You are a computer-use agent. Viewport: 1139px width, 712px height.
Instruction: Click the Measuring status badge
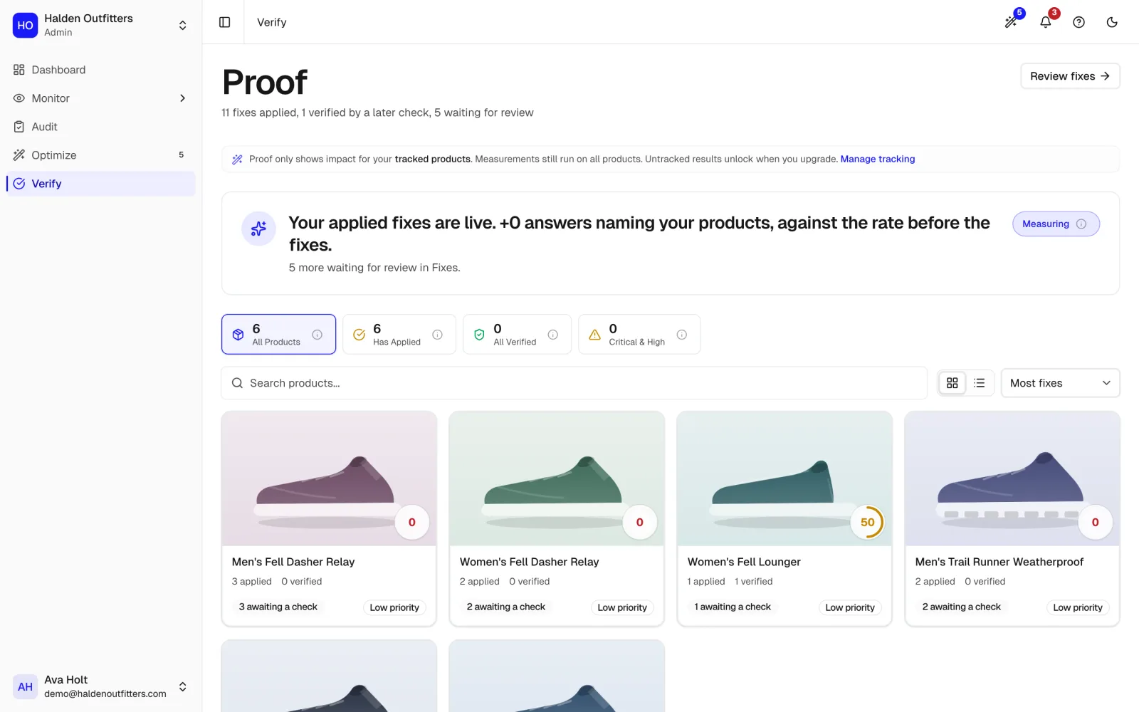tap(1056, 224)
